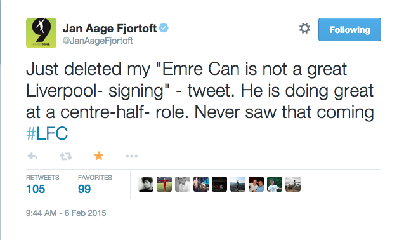
Task: Click the first black-and-white user avatar
Action: coord(146,184)
